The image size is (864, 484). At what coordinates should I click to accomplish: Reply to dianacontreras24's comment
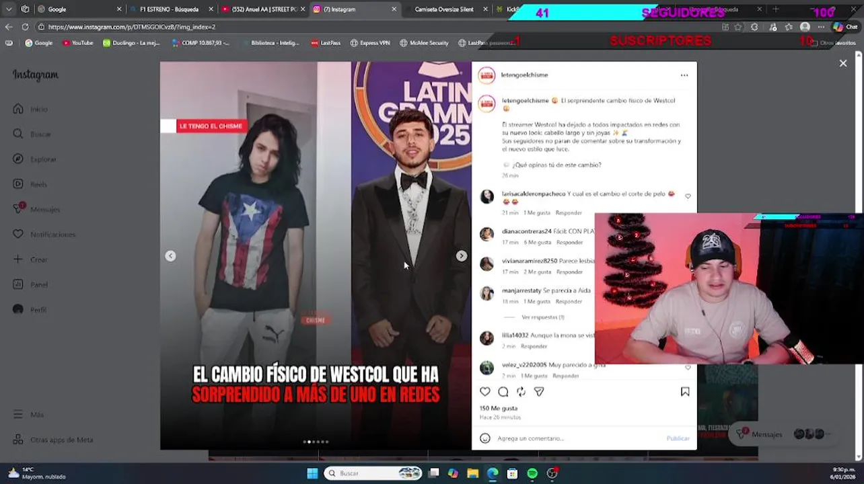569,243
